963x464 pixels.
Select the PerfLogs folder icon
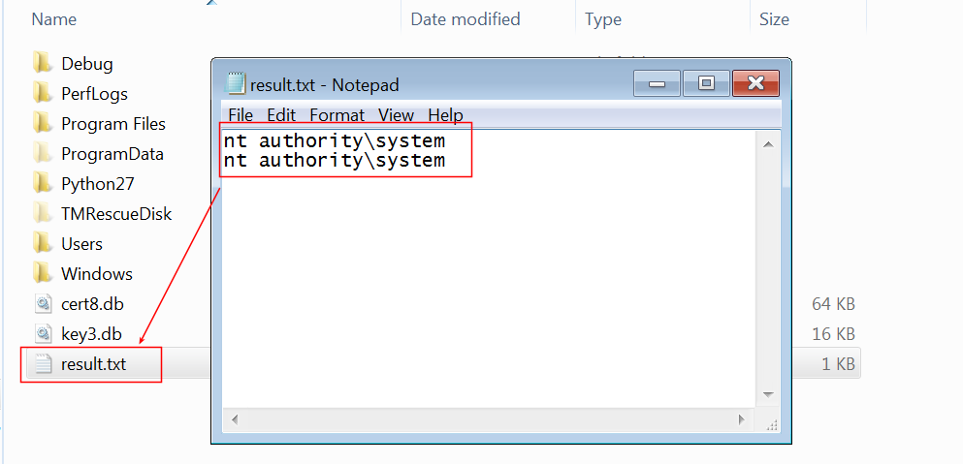click(43, 94)
